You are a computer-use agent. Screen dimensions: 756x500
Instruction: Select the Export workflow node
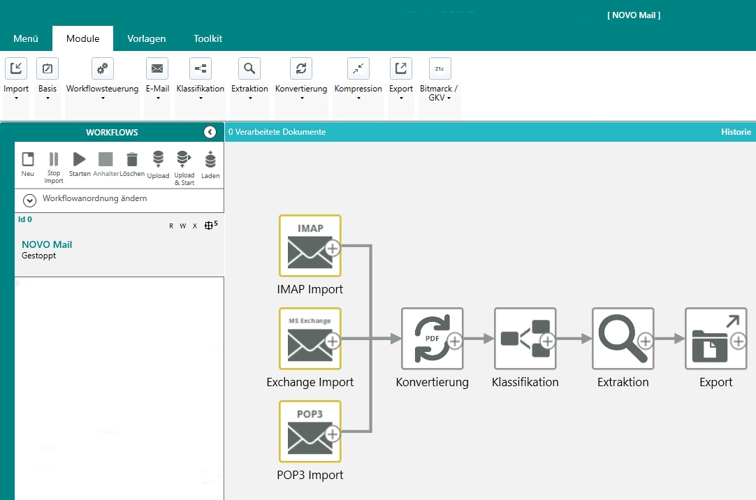pyautogui.click(x=716, y=339)
